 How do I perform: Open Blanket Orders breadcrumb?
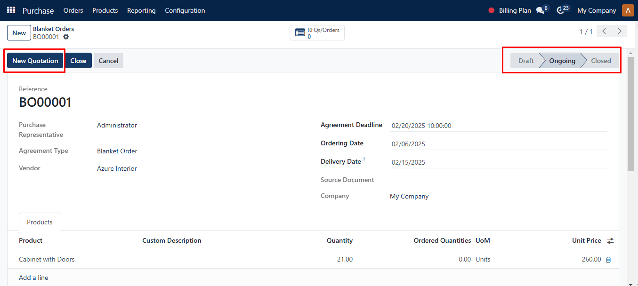click(53, 29)
